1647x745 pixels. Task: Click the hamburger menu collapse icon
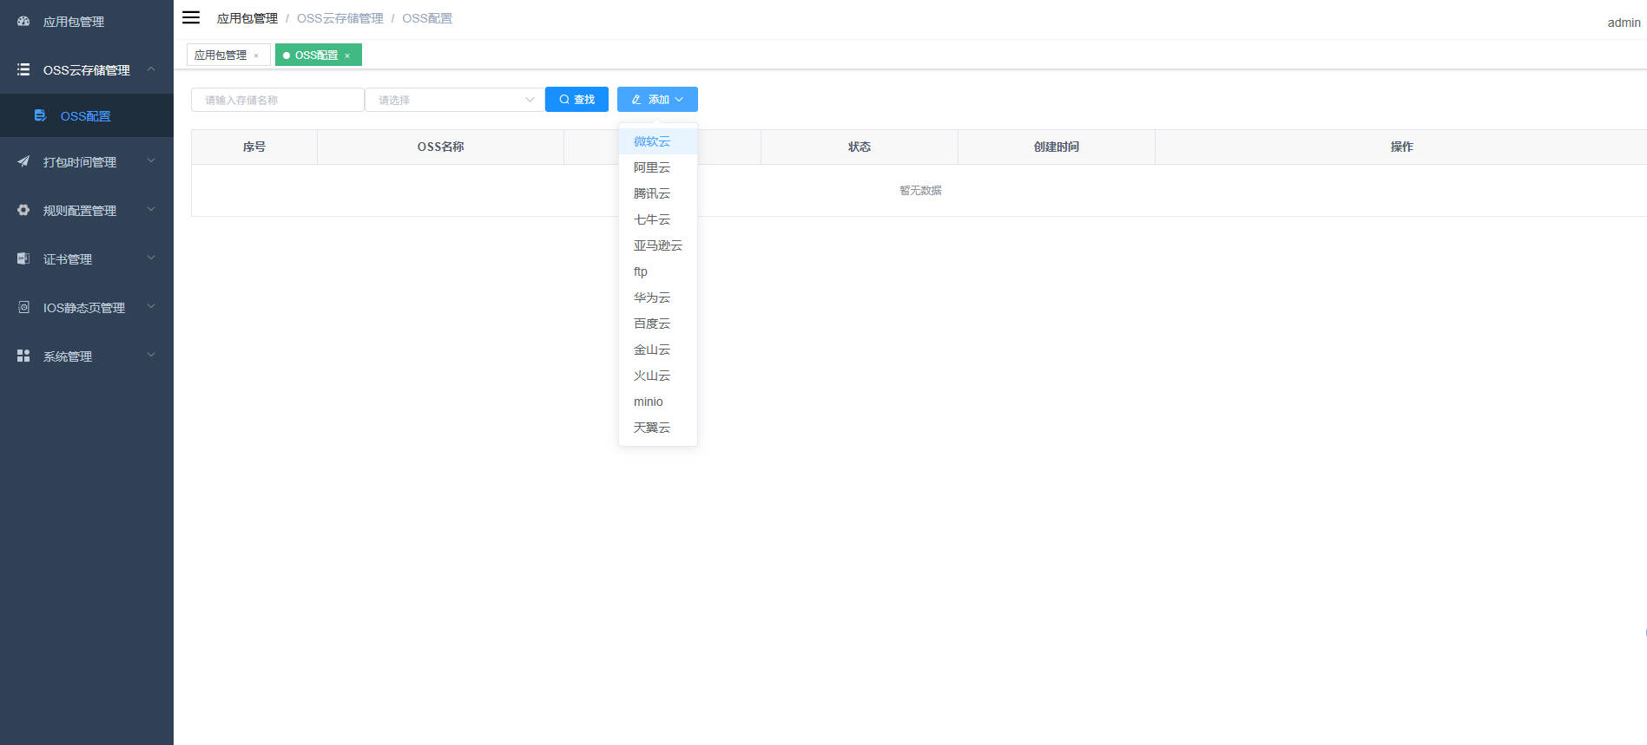[x=191, y=17]
